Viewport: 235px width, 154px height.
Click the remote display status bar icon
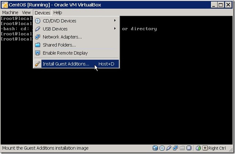pos(189,148)
